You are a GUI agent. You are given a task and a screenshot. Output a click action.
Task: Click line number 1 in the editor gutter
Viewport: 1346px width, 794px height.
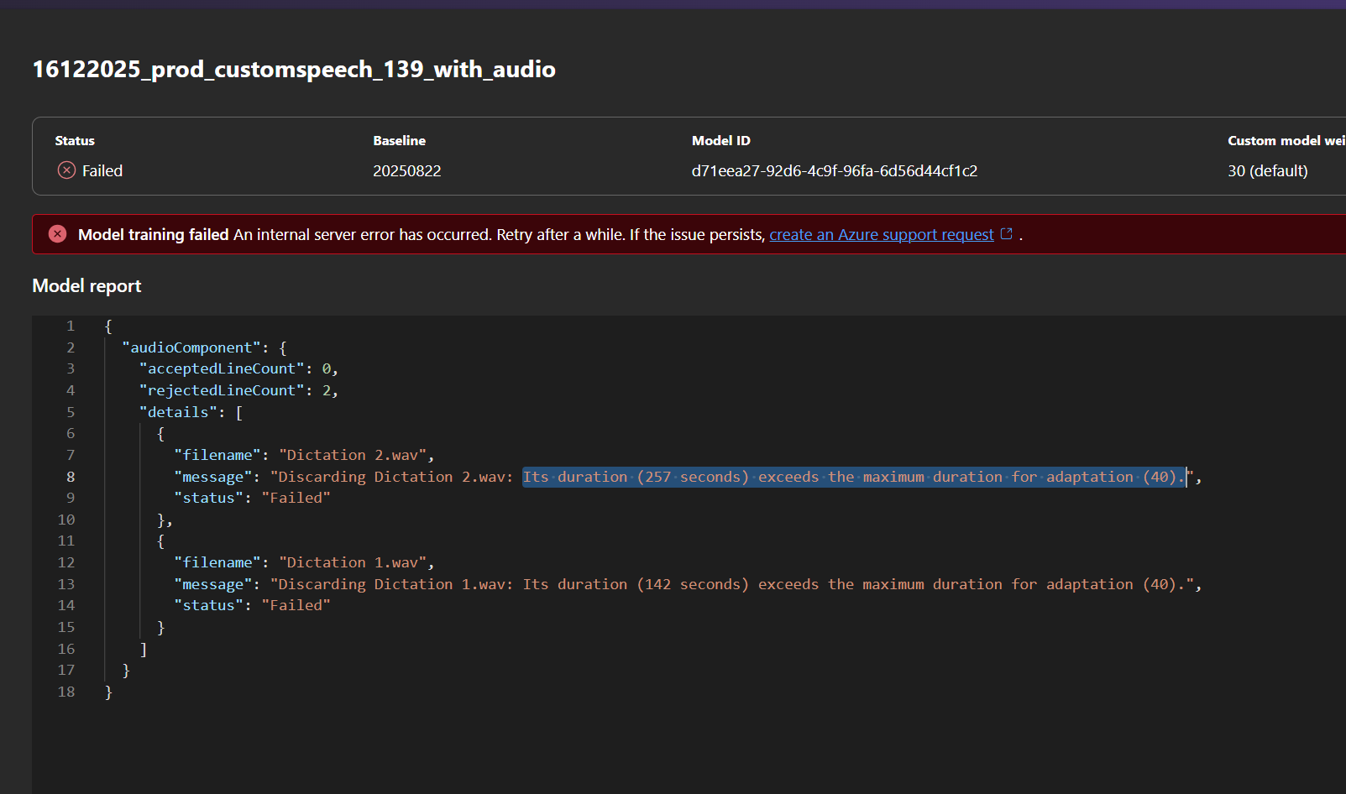click(71, 326)
